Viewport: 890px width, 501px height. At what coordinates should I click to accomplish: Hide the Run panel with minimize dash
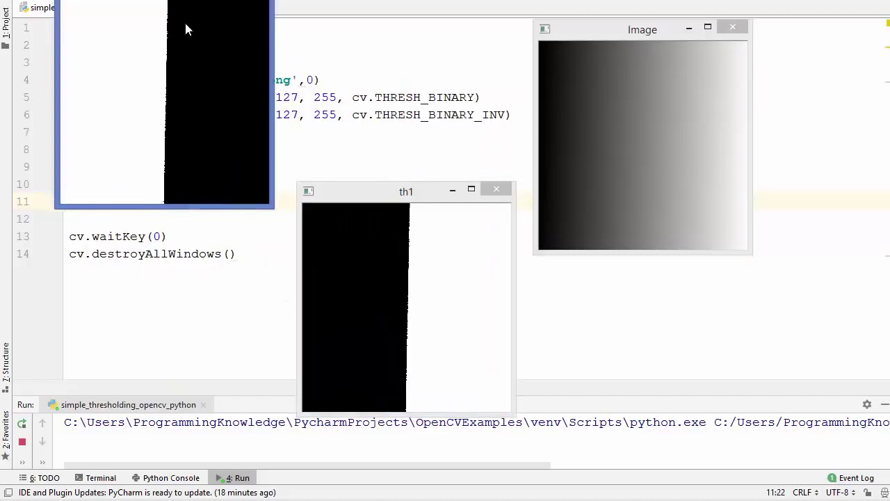point(884,404)
